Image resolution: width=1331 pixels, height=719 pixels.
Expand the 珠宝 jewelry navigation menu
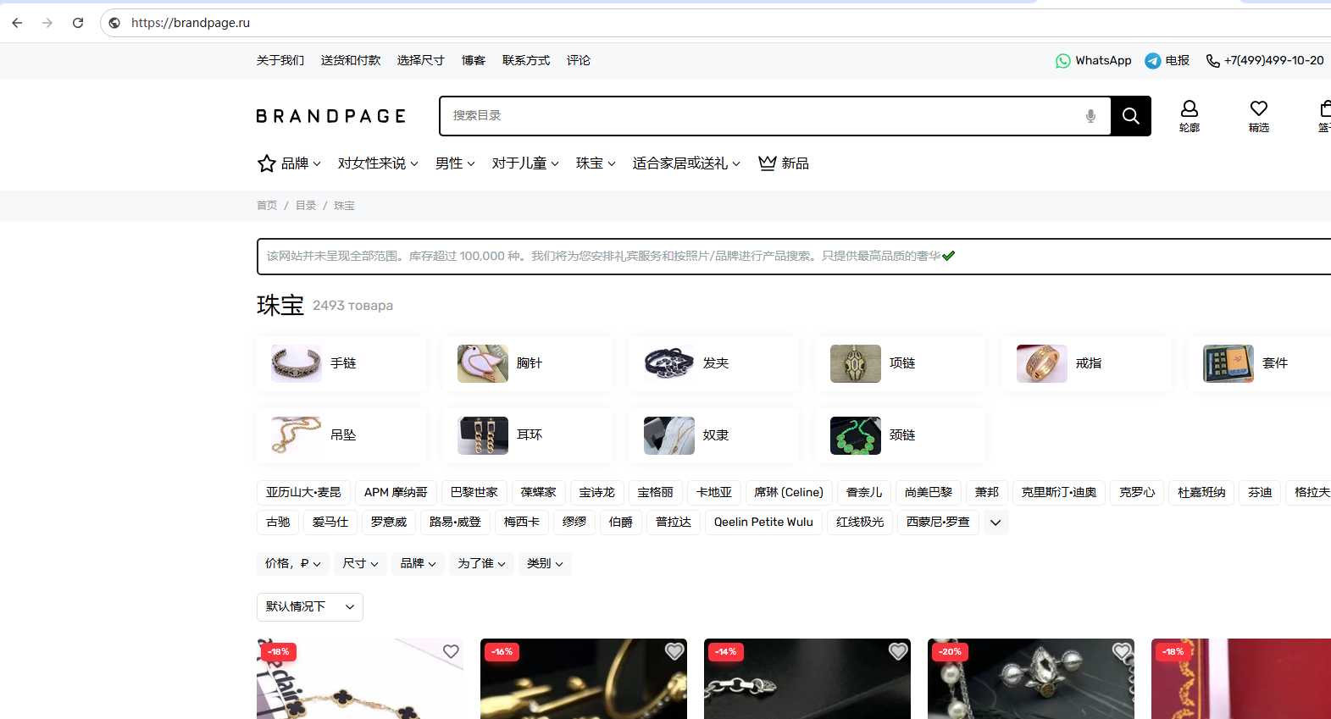[596, 163]
